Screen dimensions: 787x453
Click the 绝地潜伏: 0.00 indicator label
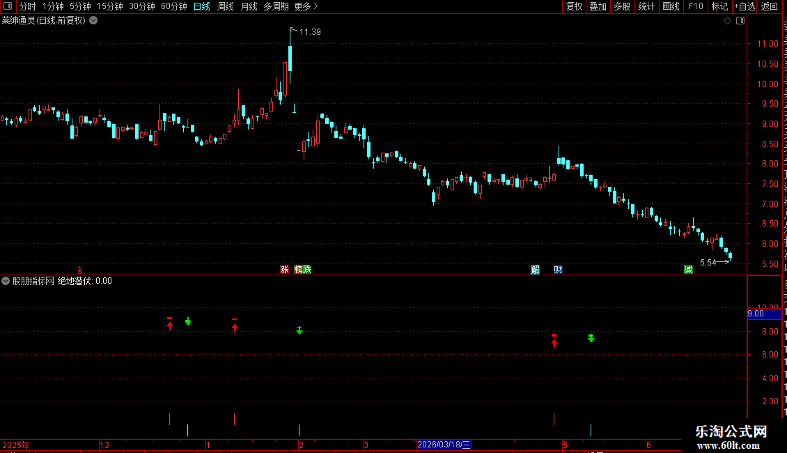coord(85,282)
